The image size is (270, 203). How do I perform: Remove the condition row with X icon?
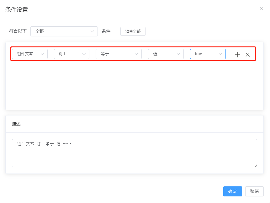pyautogui.click(x=248, y=55)
